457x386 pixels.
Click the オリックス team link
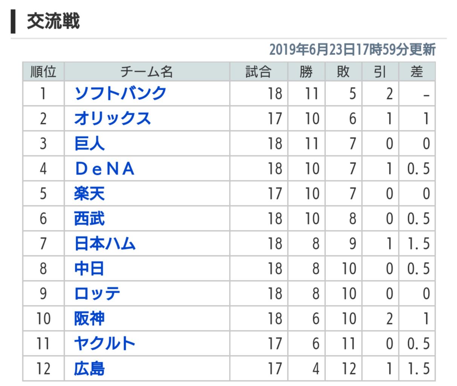[x=112, y=118]
